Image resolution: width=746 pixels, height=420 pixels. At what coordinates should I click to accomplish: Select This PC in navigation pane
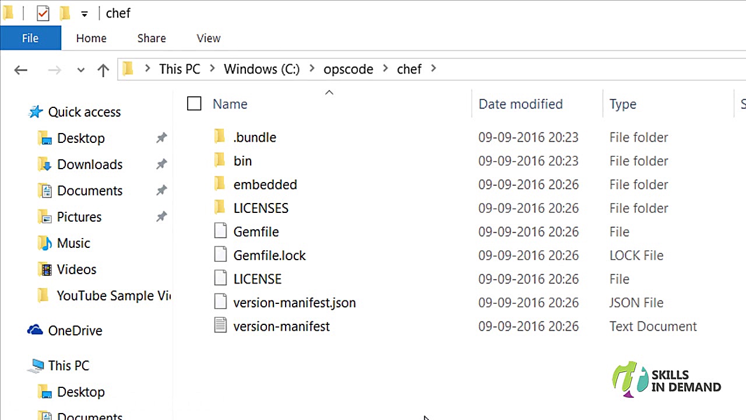pos(68,366)
